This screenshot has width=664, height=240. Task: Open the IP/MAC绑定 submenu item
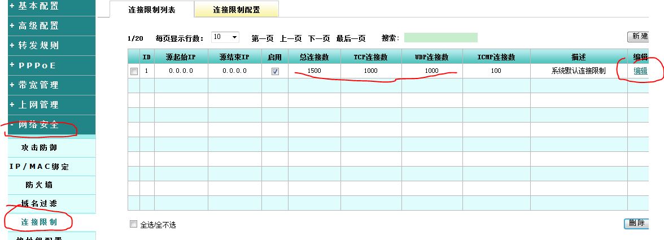(x=39, y=167)
